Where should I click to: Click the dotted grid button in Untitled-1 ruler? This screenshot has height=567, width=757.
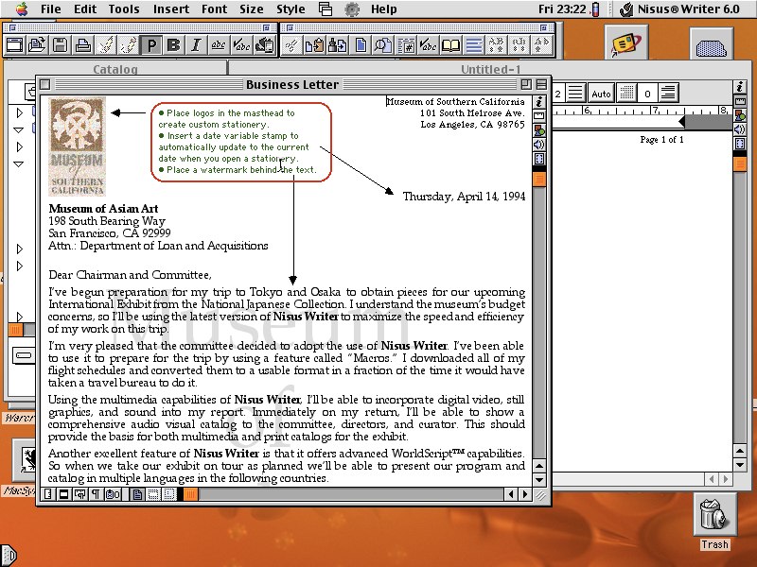click(626, 93)
